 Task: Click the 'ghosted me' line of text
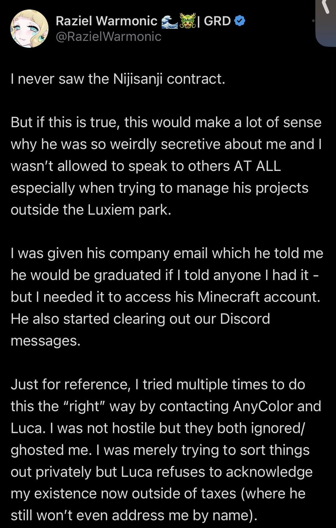160,450
